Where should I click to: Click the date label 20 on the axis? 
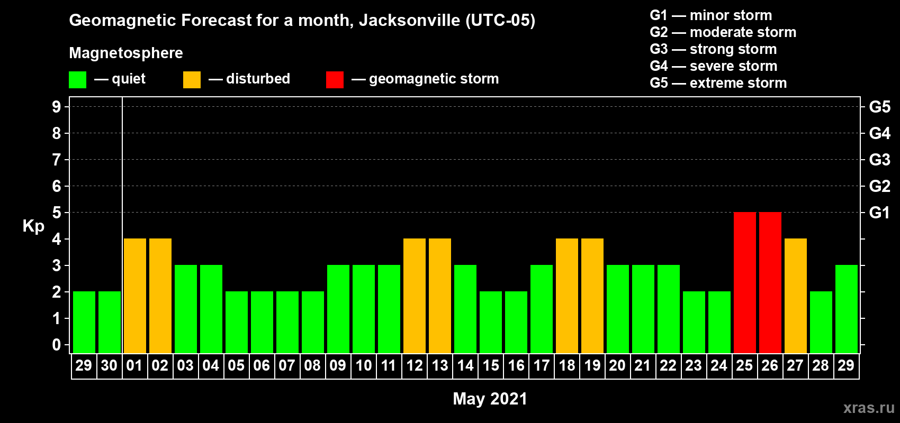[x=617, y=366]
